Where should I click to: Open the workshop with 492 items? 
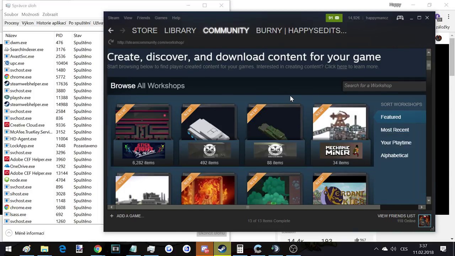209,135
